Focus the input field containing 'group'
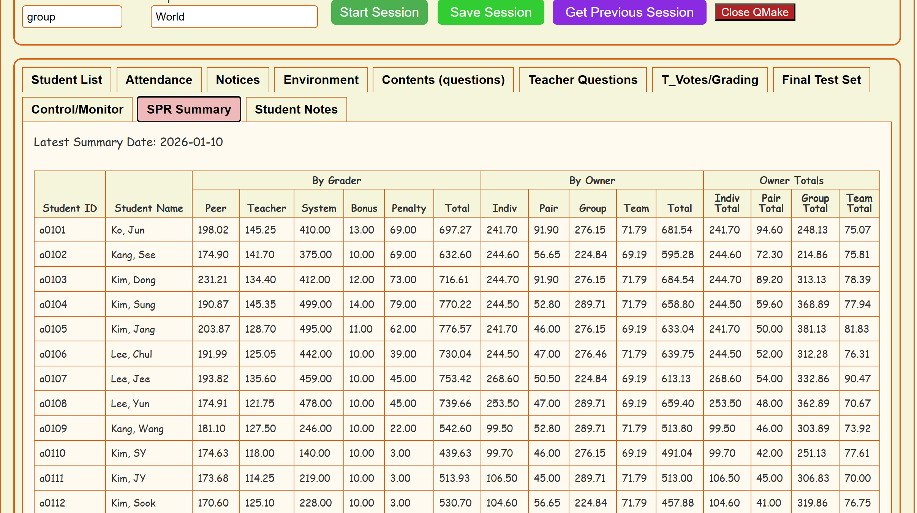 (x=72, y=17)
